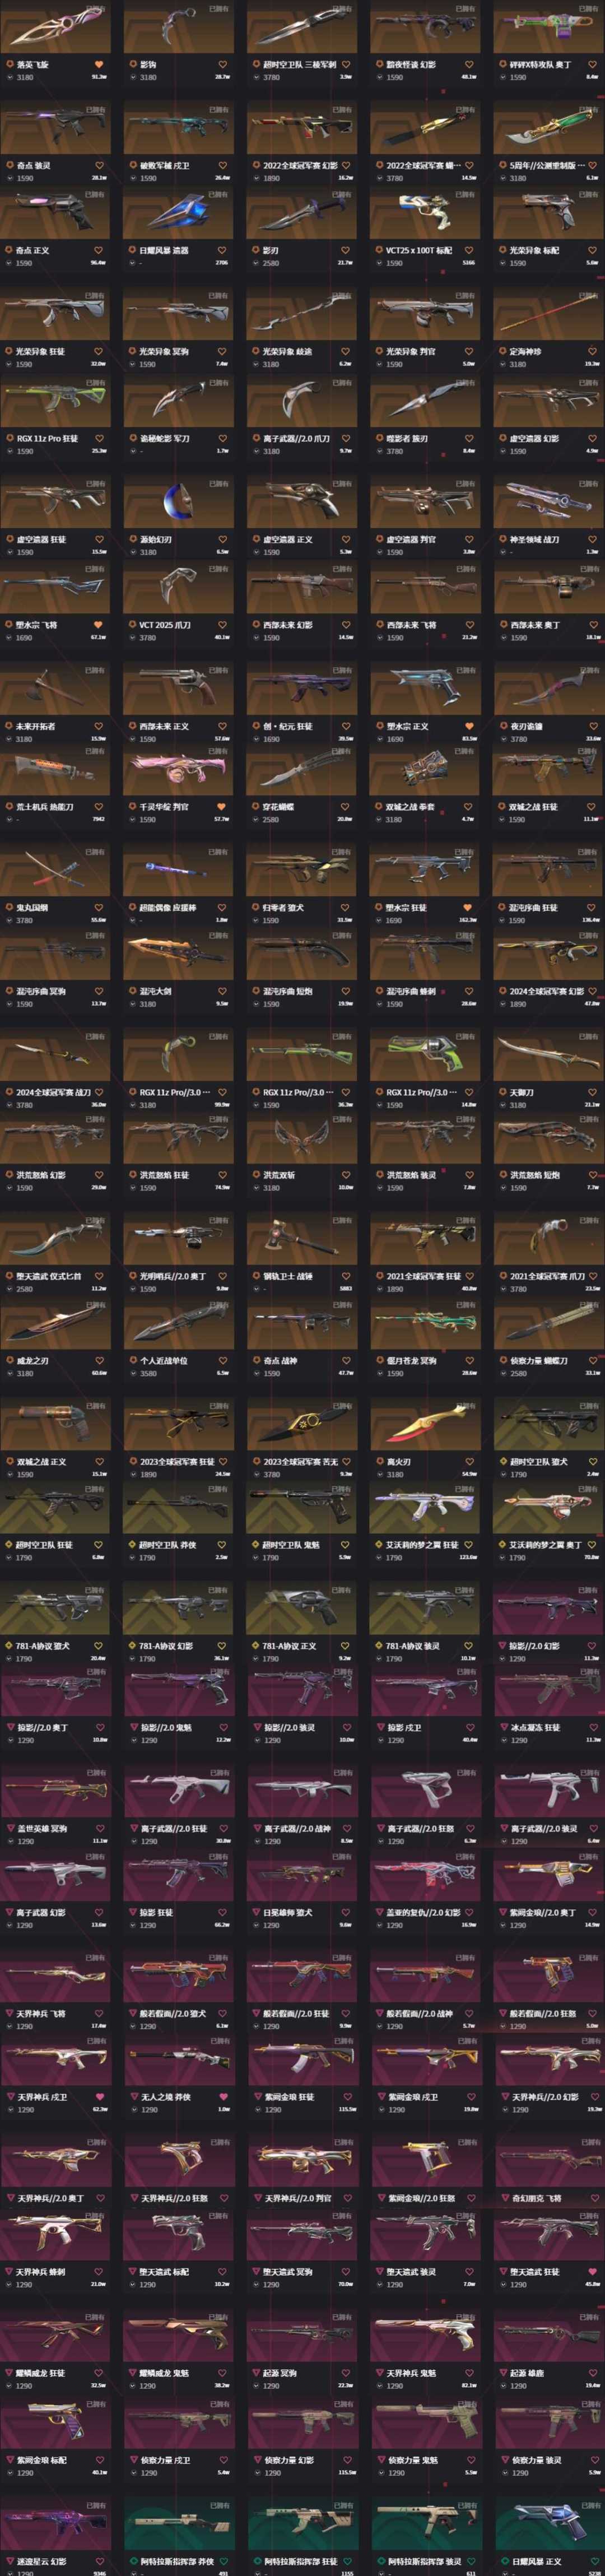Image resolution: width=605 pixels, height=2576 pixels.
Task: Click the heart icon on VCT 2025 爪刀
Action: coord(222,625)
